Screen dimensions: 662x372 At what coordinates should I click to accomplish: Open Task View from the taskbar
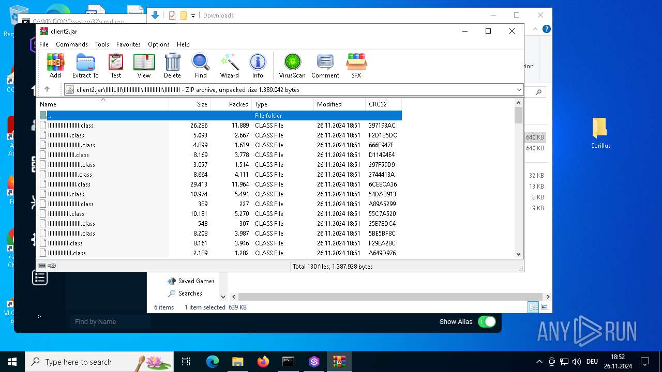(x=186, y=362)
